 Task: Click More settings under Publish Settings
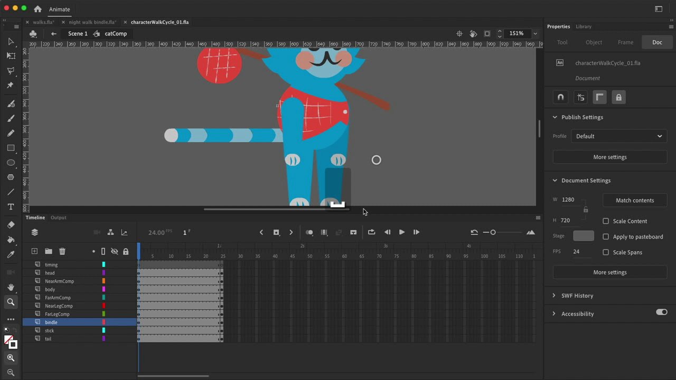(x=610, y=157)
